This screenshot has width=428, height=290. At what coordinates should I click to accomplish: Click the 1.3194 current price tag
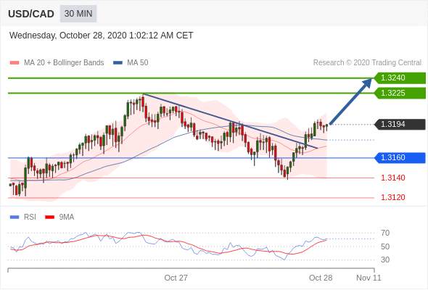point(400,125)
